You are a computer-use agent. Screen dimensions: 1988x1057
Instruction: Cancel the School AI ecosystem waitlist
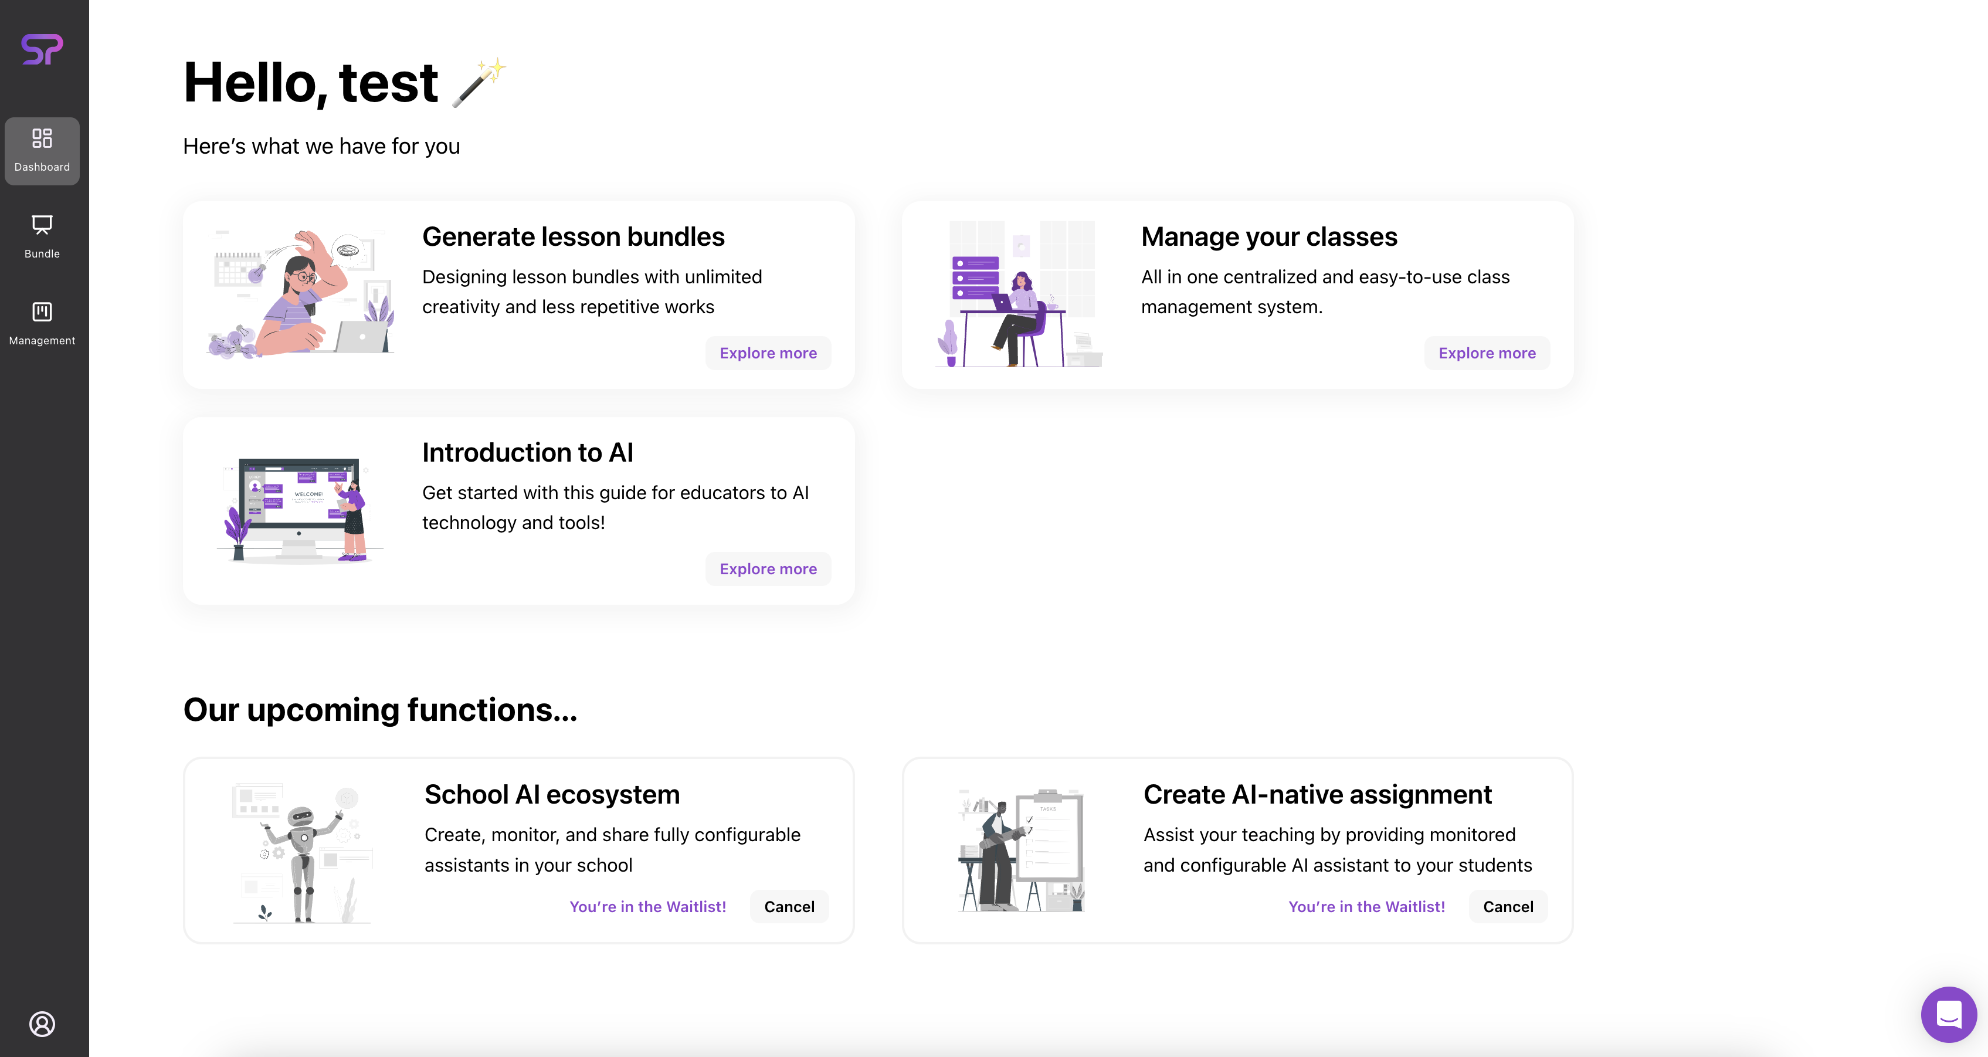tap(789, 906)
